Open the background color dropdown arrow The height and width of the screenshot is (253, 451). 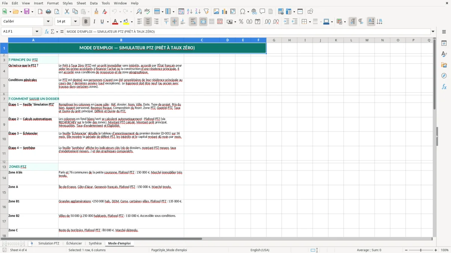[x=132, y=22]
